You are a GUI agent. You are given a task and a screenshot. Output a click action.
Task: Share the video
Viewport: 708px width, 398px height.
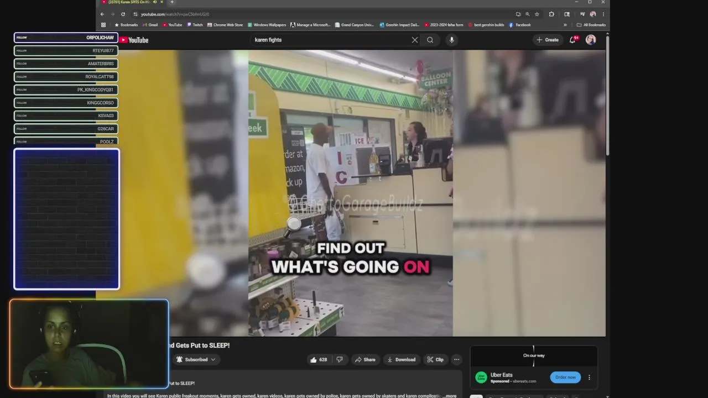(365, 359)
